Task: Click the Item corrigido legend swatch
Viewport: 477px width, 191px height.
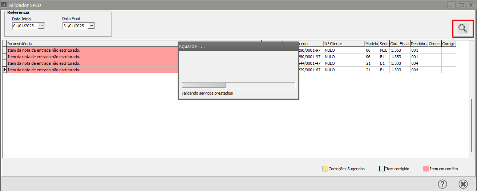Action: 381,169
